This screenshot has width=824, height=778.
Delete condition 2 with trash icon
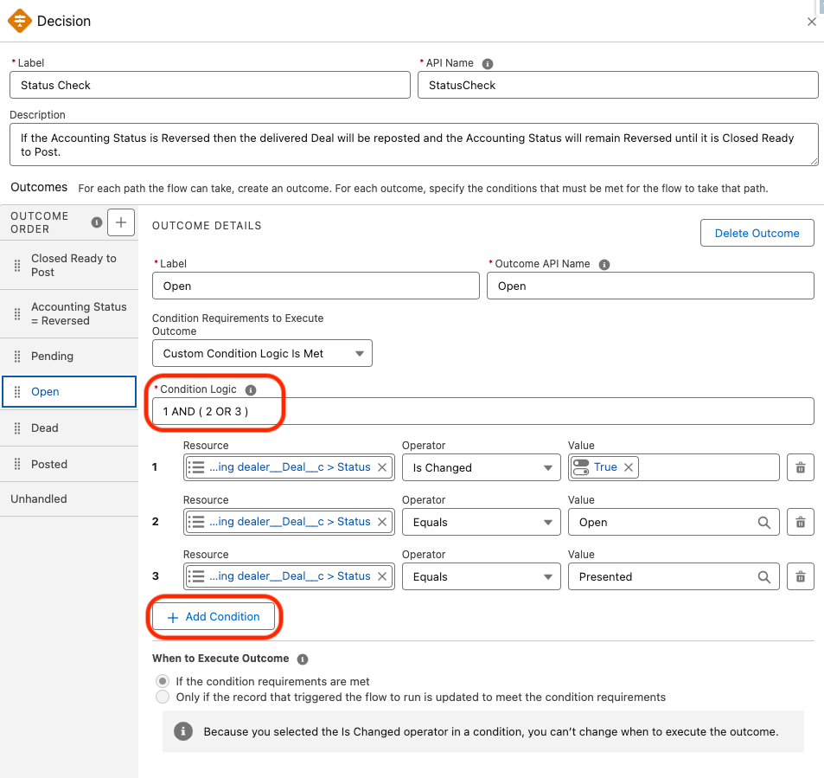(x=801, y=522)
